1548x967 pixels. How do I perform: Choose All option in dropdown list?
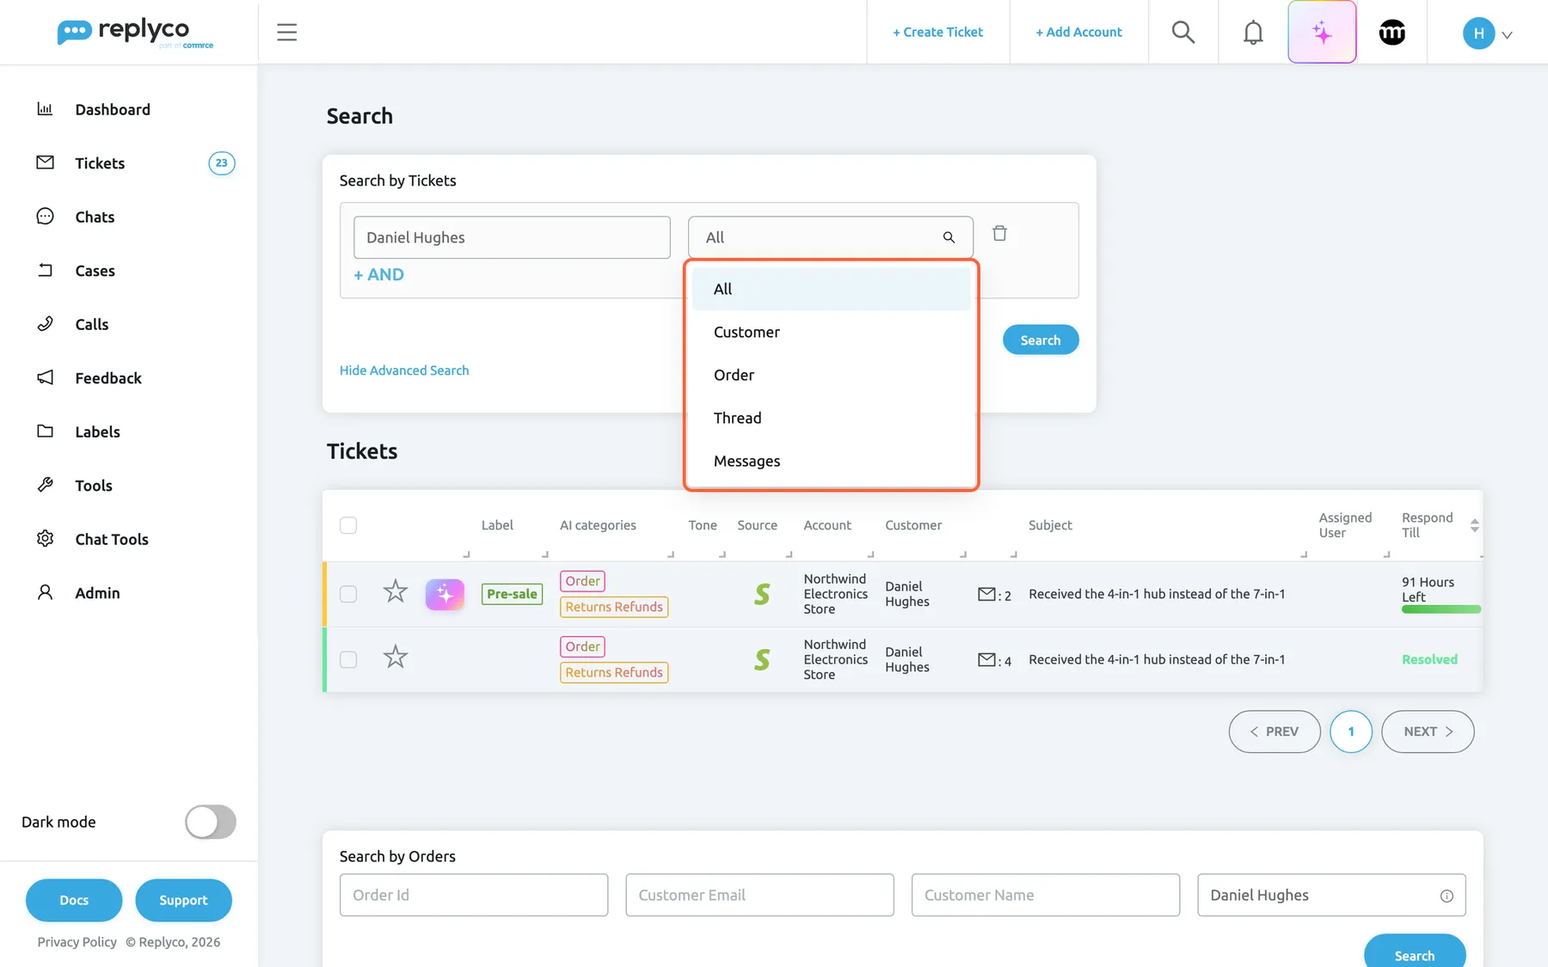[x=831, y=289]
